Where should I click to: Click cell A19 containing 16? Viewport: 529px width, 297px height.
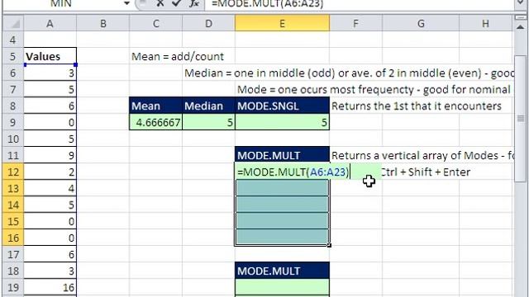[x=50, y=287]
